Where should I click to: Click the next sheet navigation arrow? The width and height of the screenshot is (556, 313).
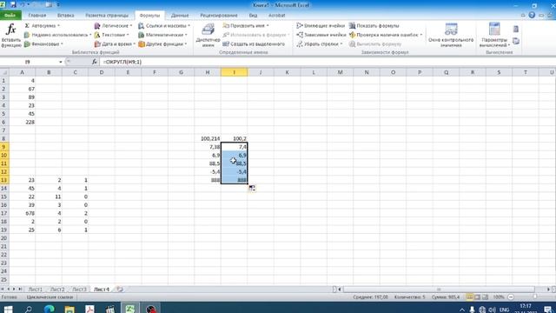coord(14,290)
